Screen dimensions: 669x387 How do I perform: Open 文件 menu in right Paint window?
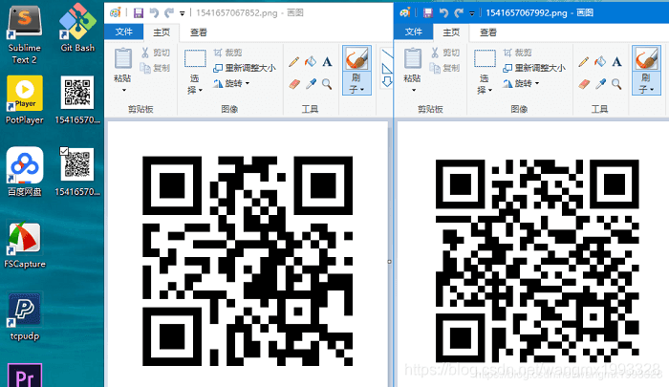[414, 32]
